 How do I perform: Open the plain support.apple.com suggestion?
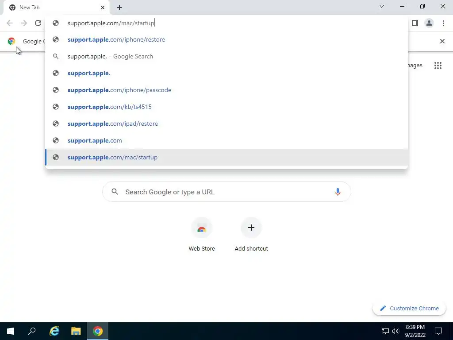(x=226, y=140)
